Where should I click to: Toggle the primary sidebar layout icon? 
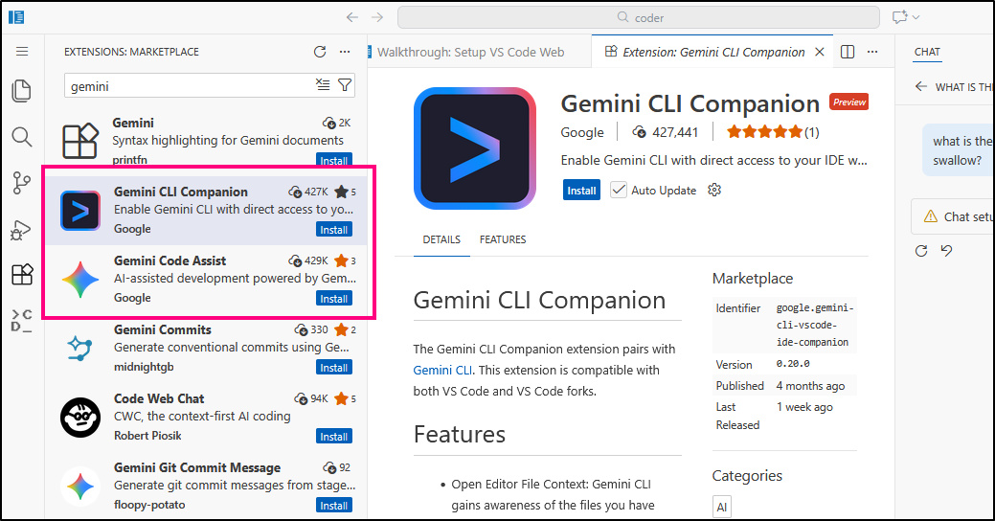point(16,17)
